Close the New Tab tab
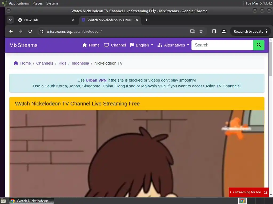This screenshot has height=204, width=273. click(x=73, y=20)
